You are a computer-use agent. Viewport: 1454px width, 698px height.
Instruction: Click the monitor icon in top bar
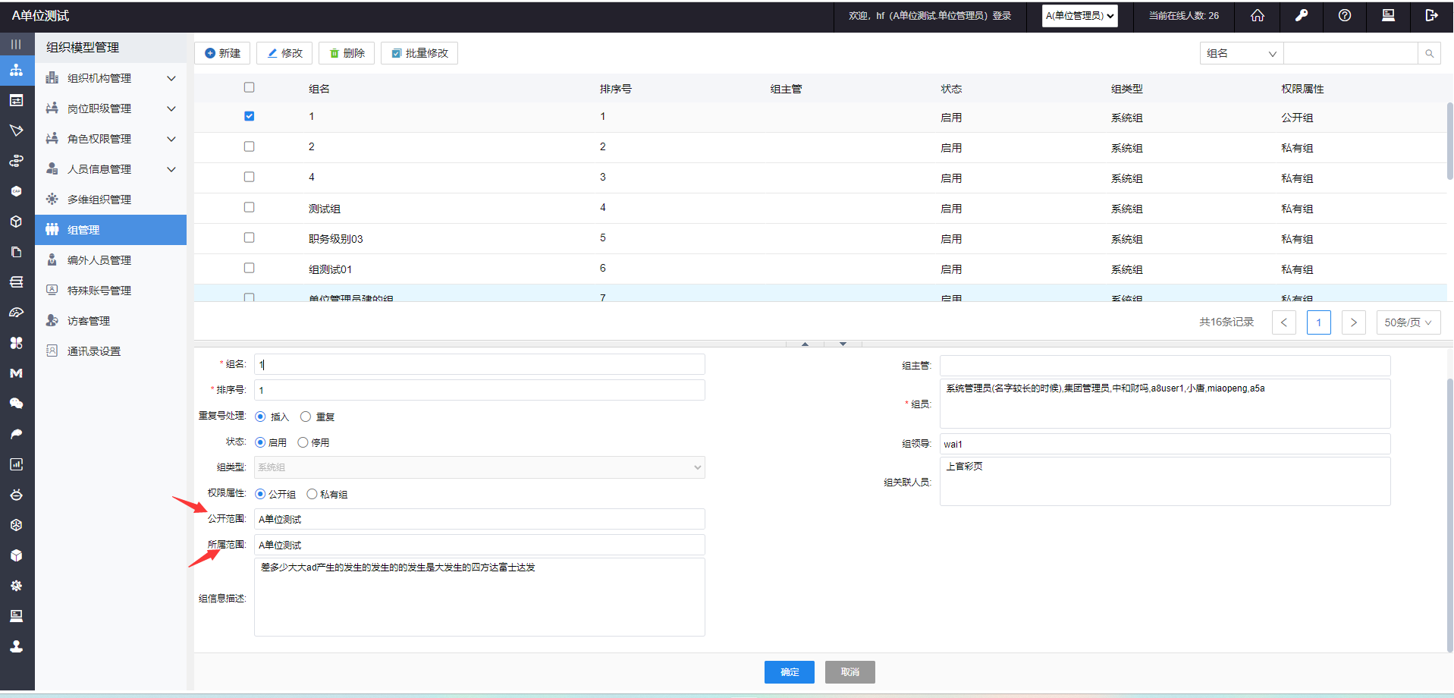pos(1388,16)
